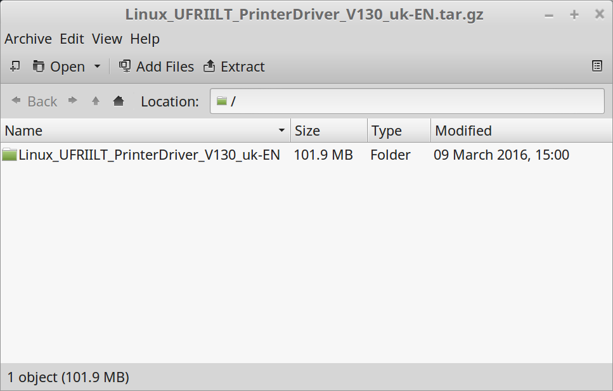This screenshot has width=613, height=391.
Task: Open the View menu
Action: tap(106, 39)
